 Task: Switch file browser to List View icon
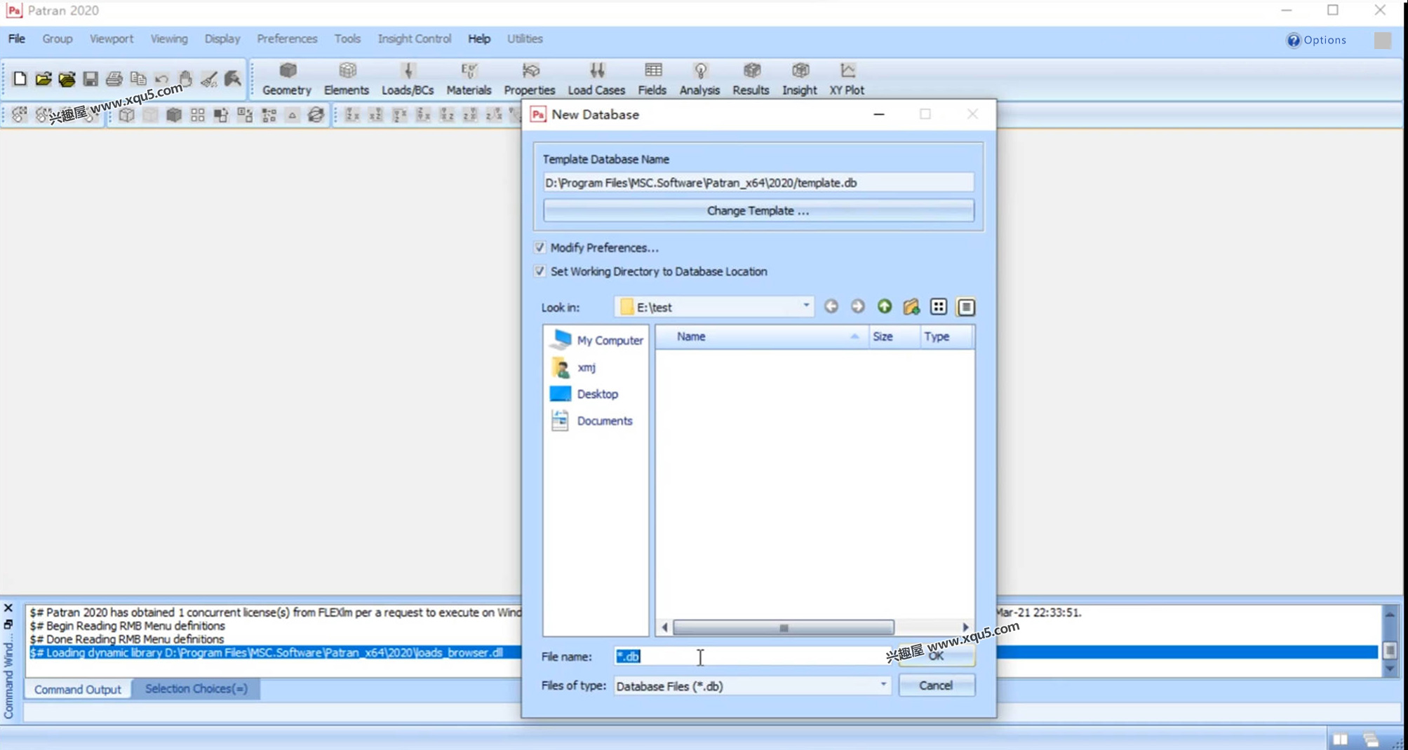click(x=939, y=306)
